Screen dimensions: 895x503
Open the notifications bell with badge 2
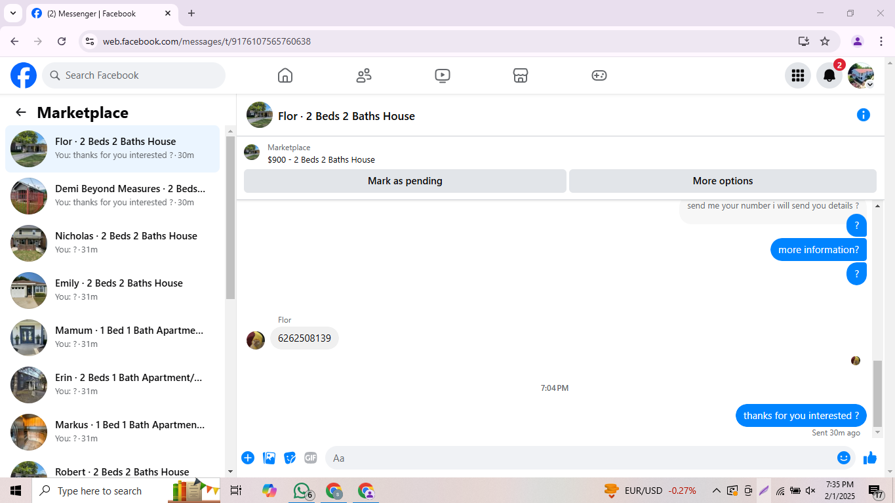pos(829,75)
